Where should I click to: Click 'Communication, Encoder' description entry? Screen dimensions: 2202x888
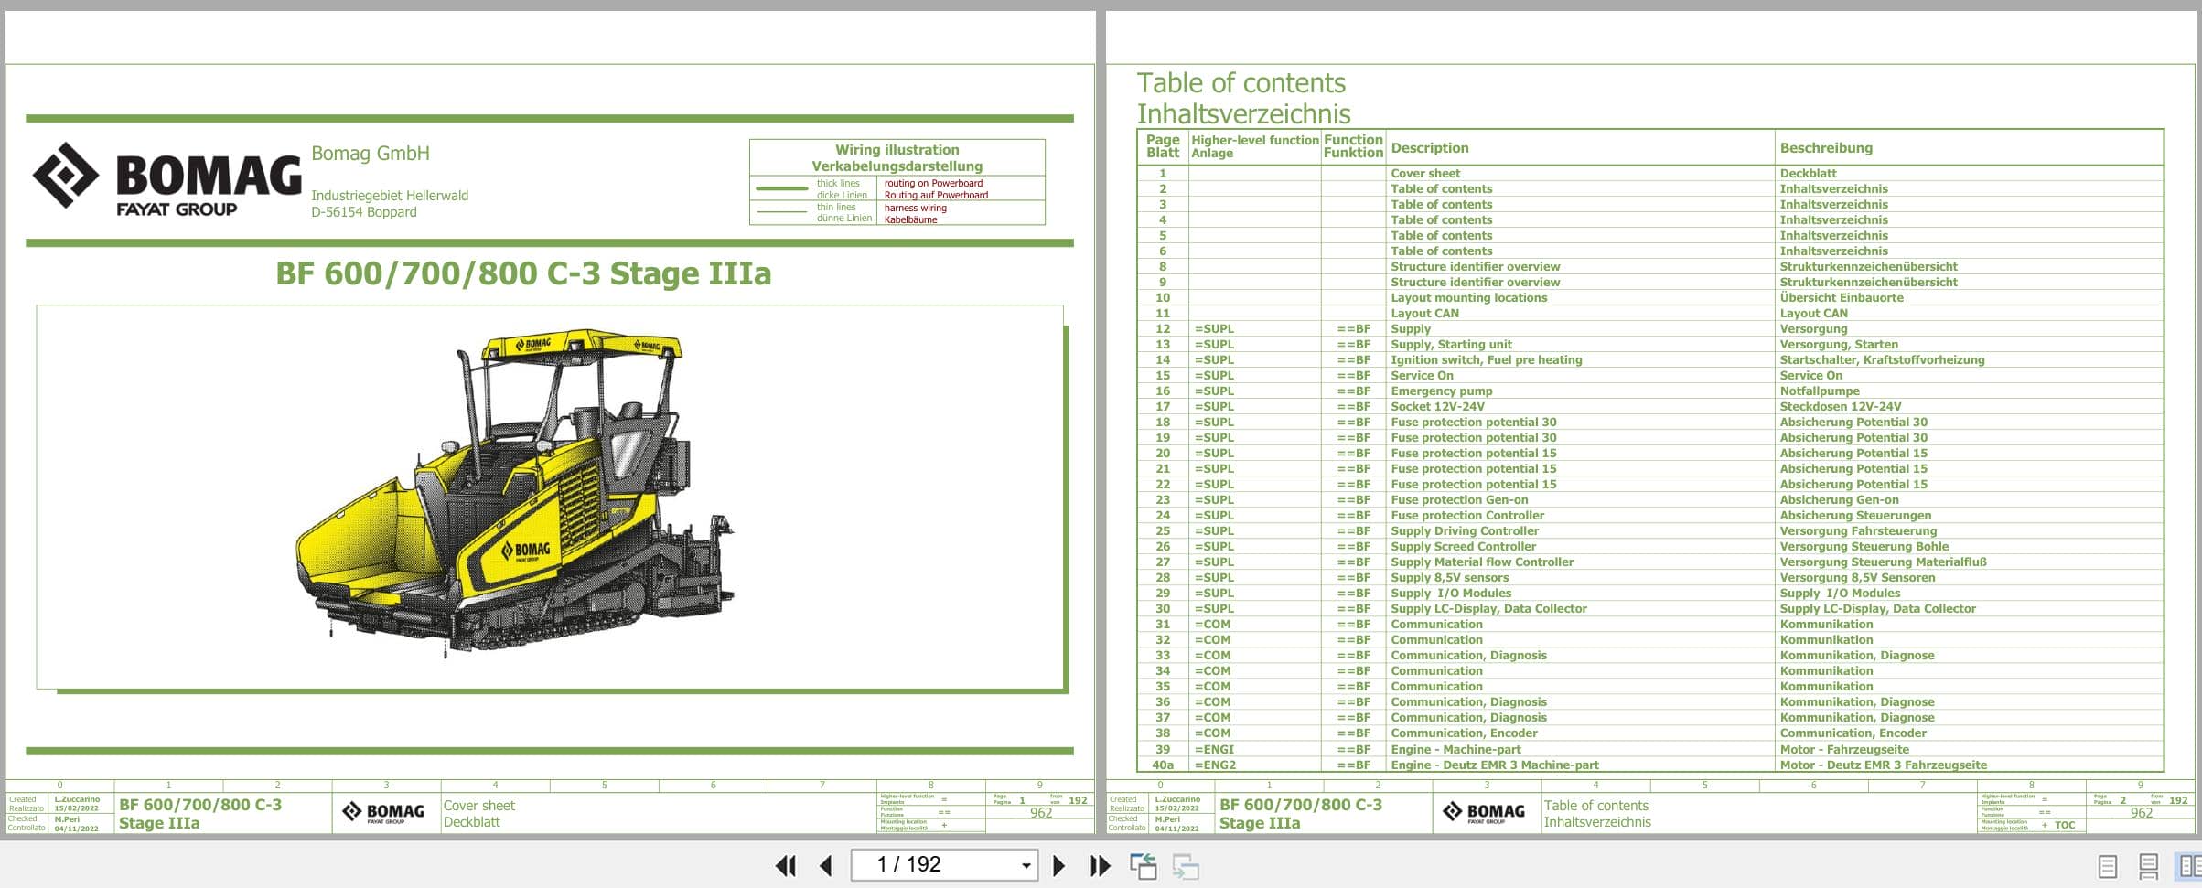1464,733
